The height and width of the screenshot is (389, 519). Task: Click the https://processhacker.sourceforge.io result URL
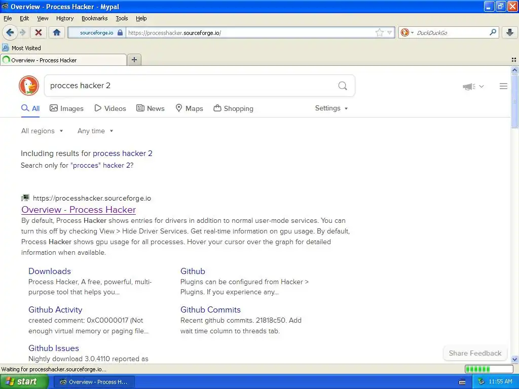[92, 198]
